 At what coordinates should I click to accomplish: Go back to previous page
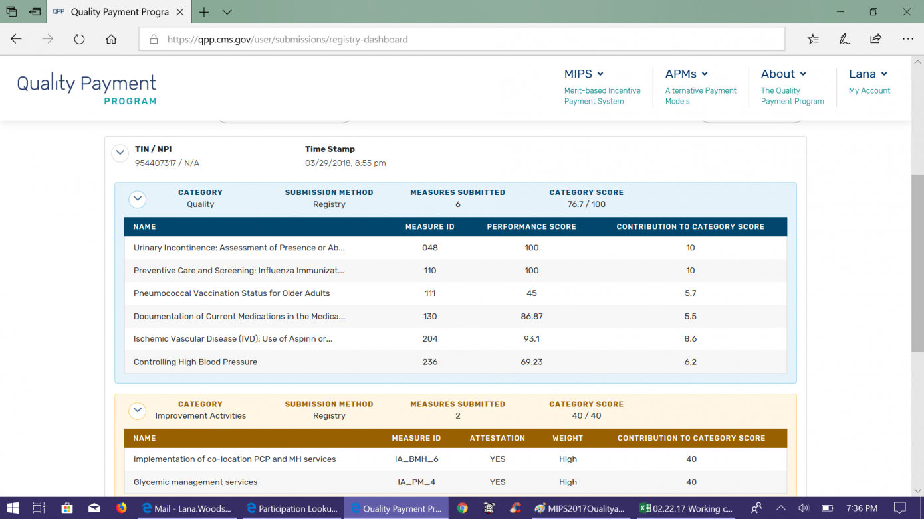16,39
